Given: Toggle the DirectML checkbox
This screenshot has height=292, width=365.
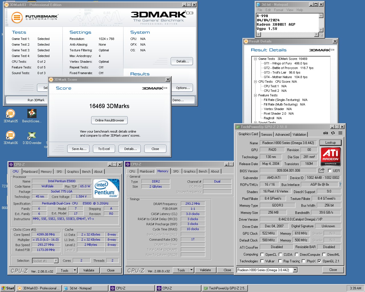Looking at the screenshot, I should coord(324,255).
